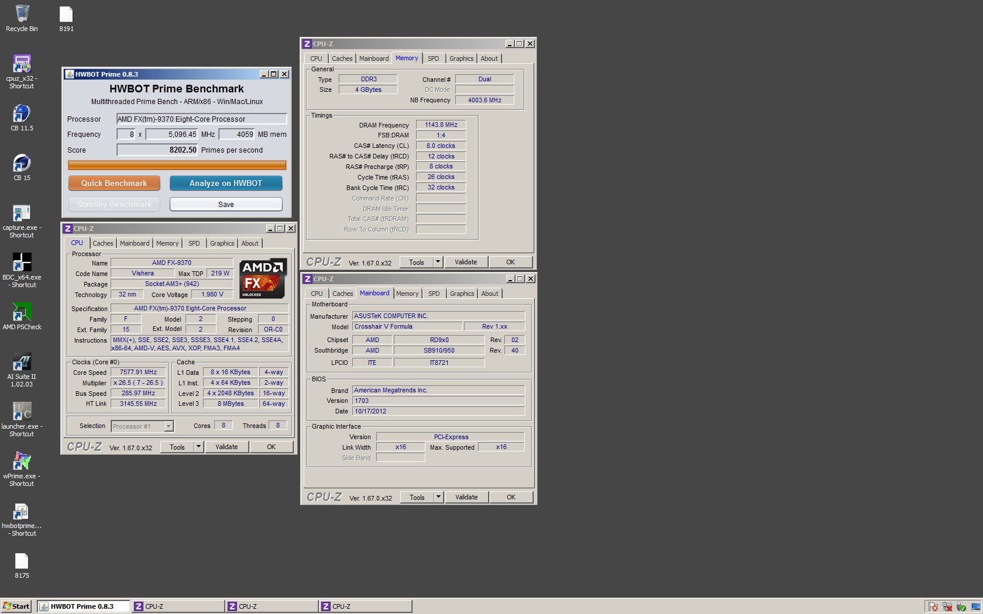Screen dimensions: 983x614
Task: Run Quick Benchmark in HWBOT Prime
Action: [114, 183]
